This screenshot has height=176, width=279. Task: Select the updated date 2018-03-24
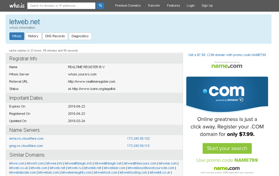[76, 121]
